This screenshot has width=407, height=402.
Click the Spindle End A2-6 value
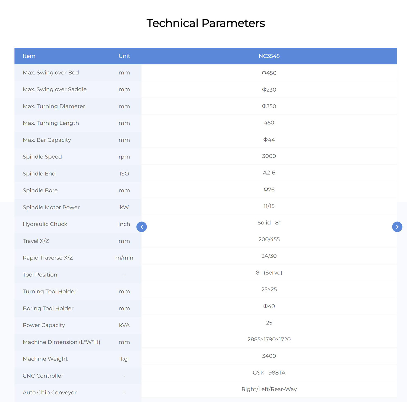[269, 173]
